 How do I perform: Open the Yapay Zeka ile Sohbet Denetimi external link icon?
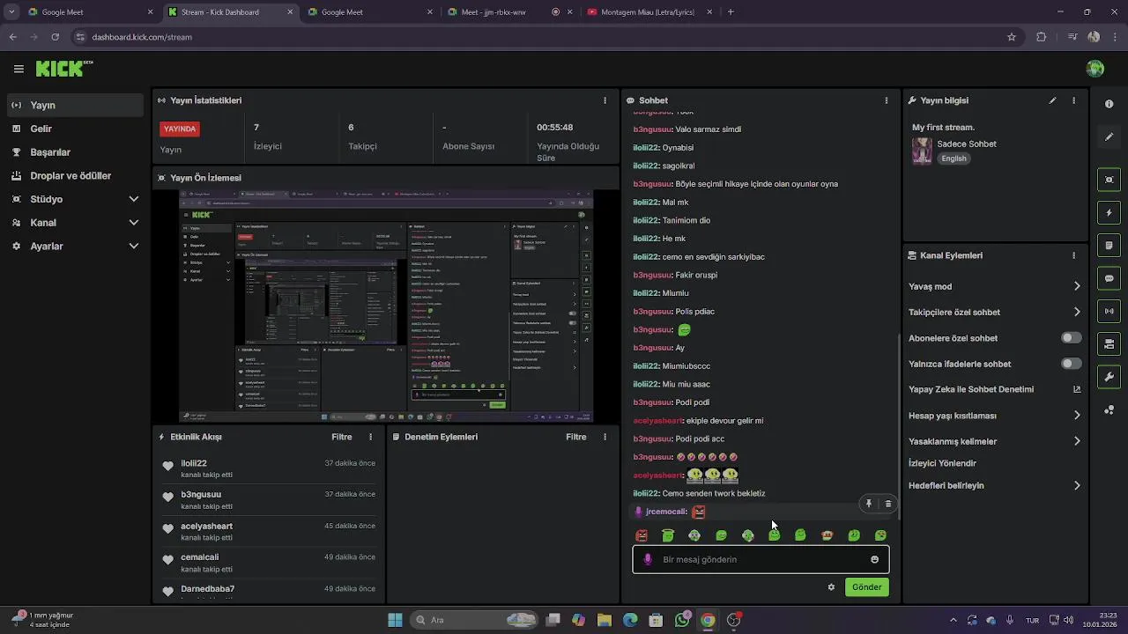pos(1077,389)
